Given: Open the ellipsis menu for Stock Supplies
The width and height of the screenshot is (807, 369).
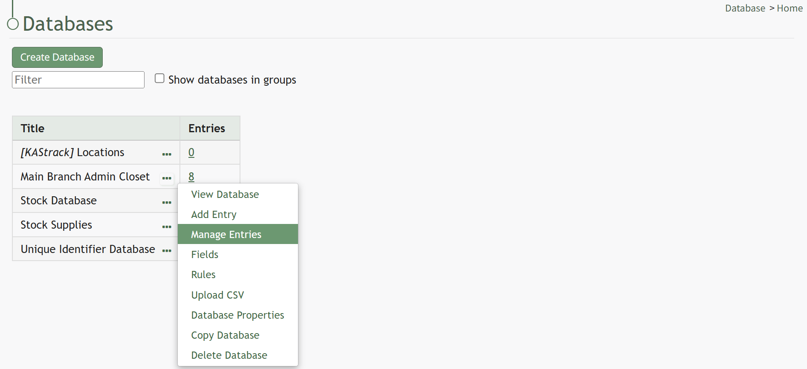Looking at the screenshot, I should tap(167, 226).
